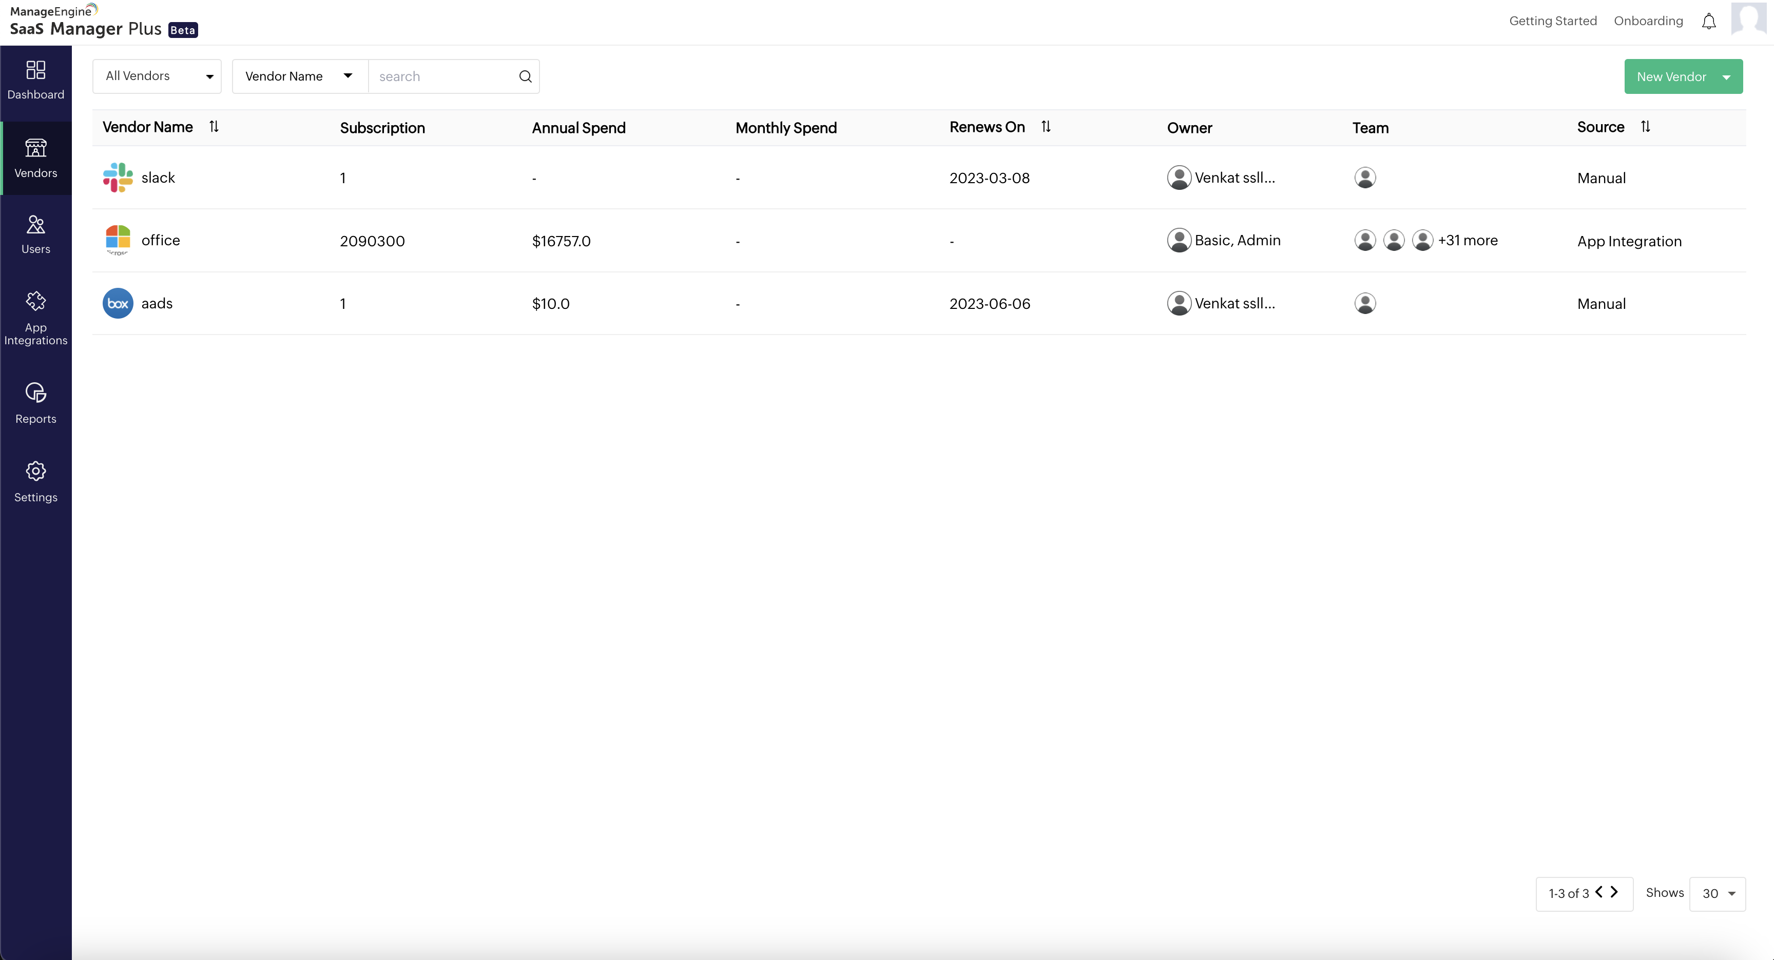The width and height of the screenshot is (1774, 960).
Task: Toggle sorting on Source column
Action: coord(1645,127)
